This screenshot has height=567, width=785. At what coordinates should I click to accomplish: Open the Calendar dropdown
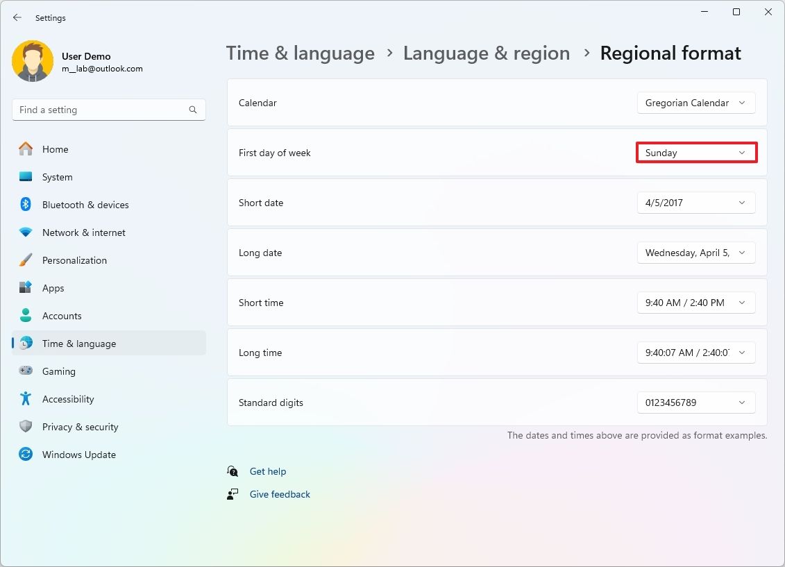[695, 103]
